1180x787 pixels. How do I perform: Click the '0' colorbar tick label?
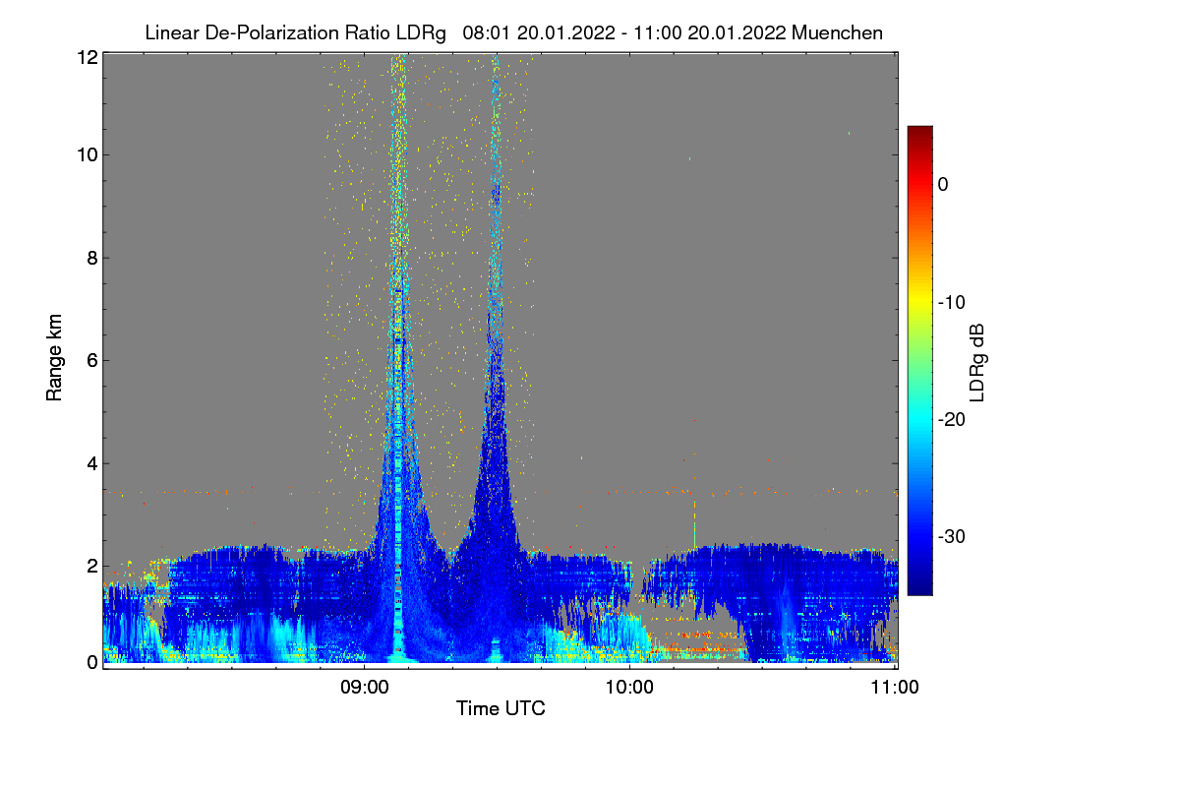(943, 184)
